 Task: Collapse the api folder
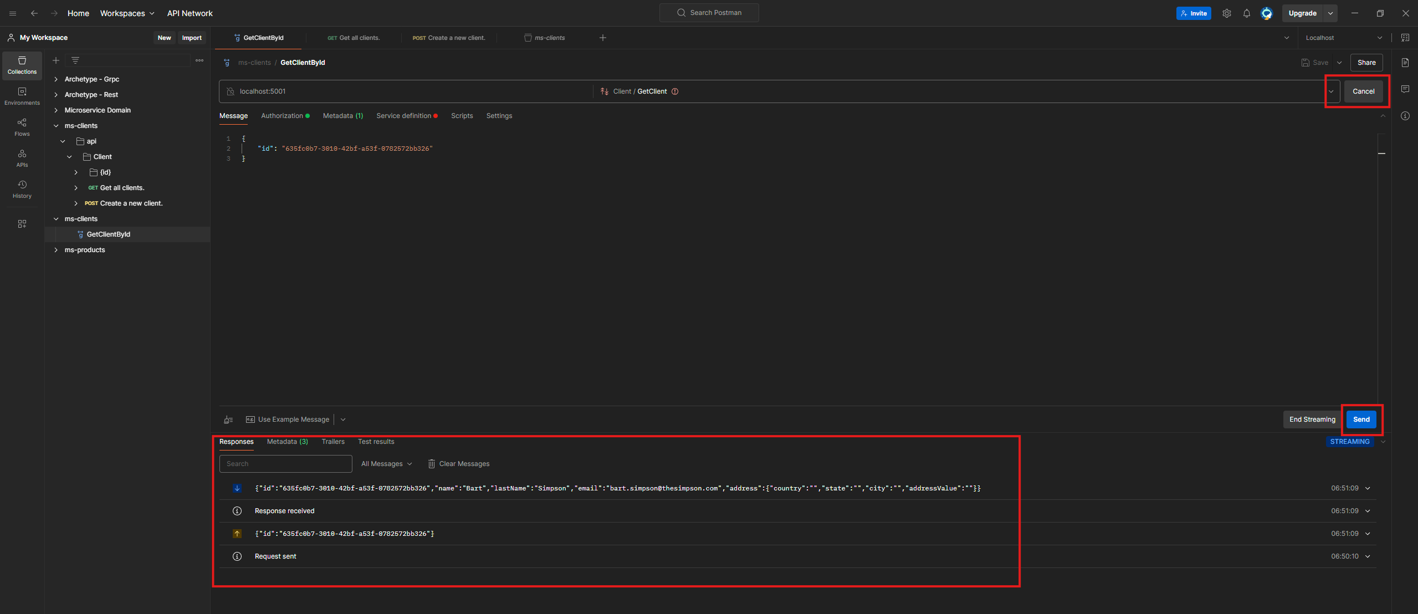[63, 141]
